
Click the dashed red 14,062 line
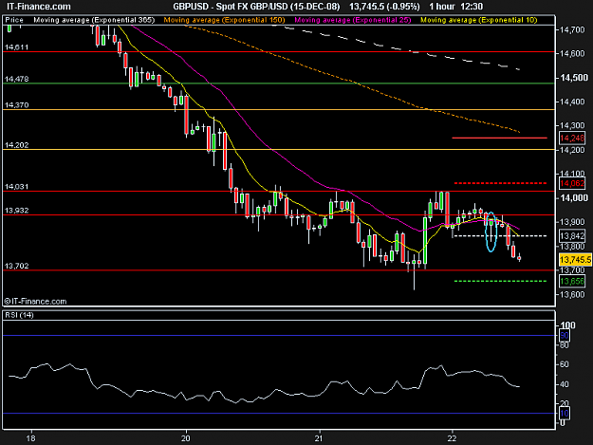point(500,183)
